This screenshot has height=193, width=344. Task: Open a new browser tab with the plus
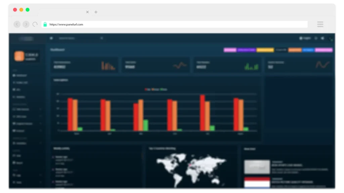(96, 12)
